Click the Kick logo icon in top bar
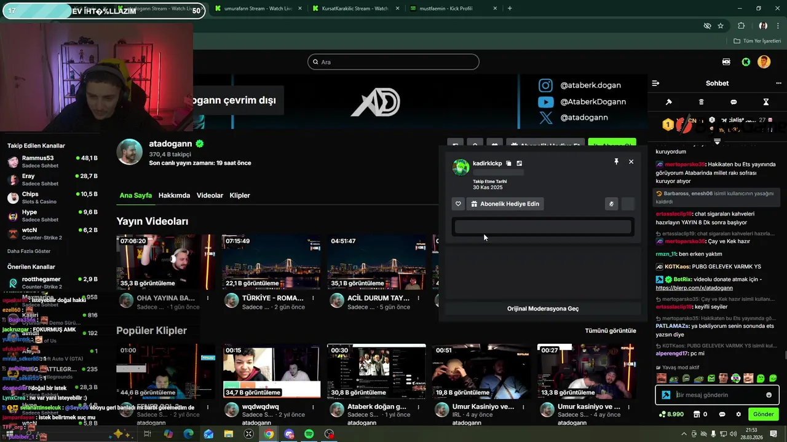 point(746,62)
